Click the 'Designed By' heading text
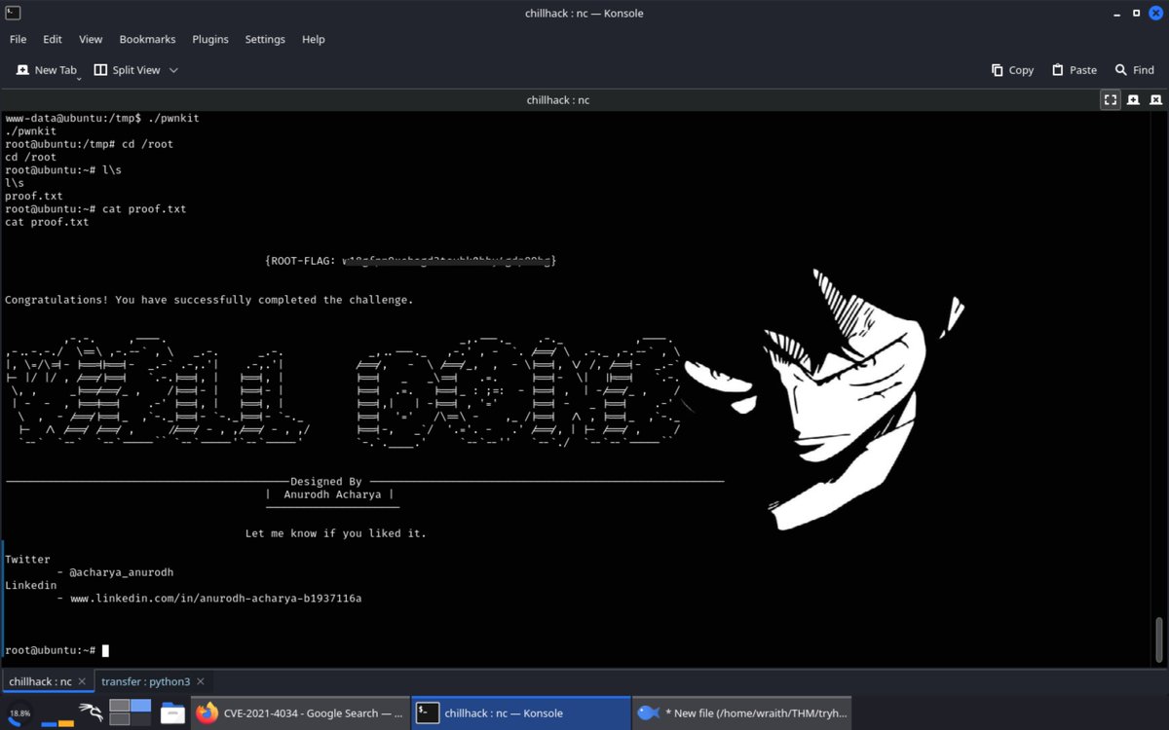This screenshot has width=1169, height=730. 326,481
